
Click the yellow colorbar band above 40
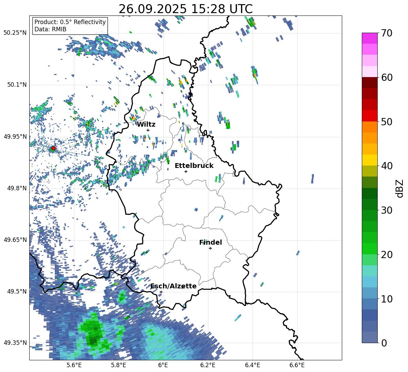pos(369,160)
